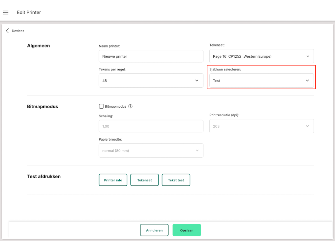
Task: Print the Printer info test
Action: tap(113, 180)
